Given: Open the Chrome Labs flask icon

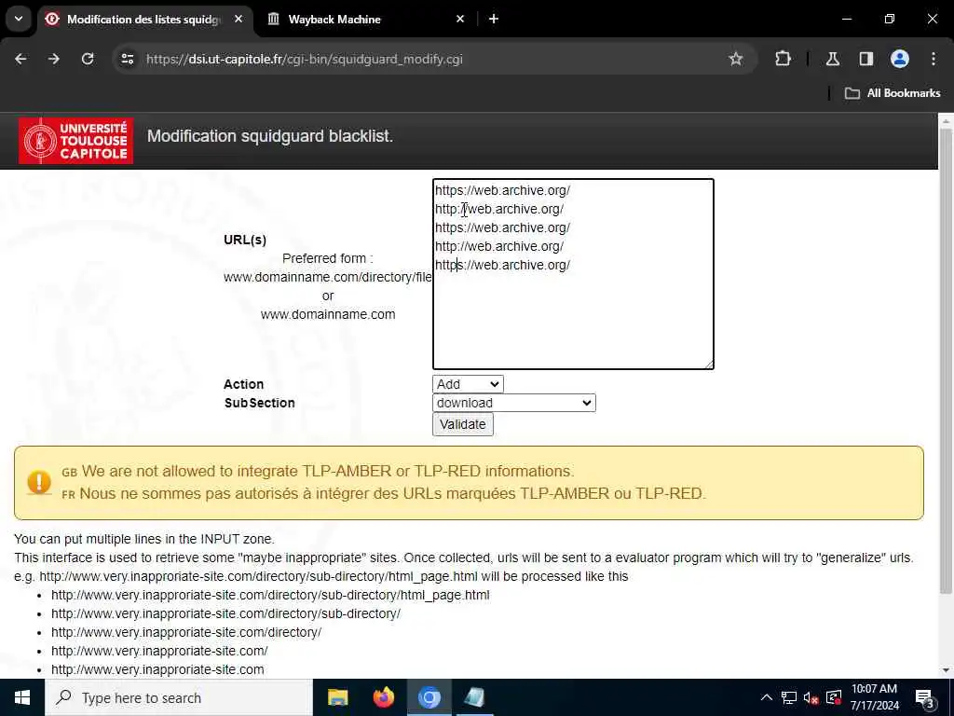Looking at the screenshot, I should point(833,59).
